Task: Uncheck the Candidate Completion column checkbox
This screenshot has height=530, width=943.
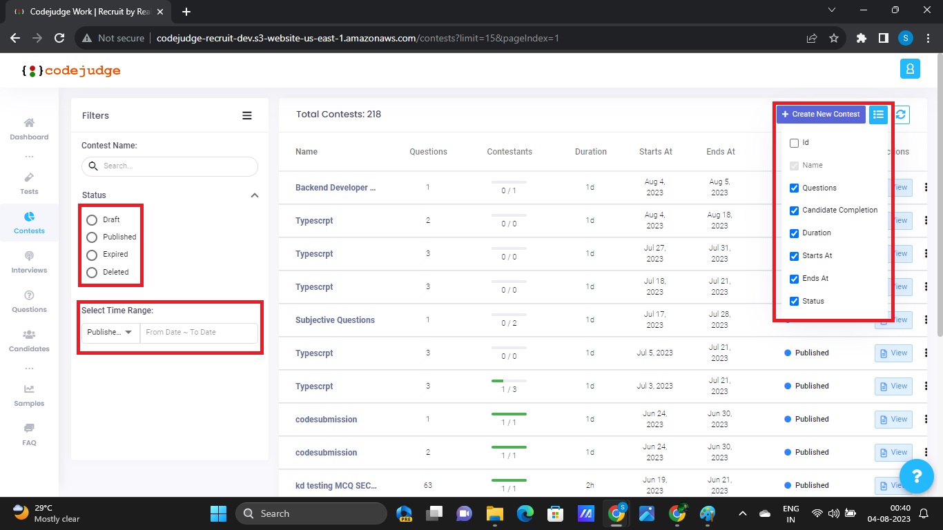Action: [794, 210]
